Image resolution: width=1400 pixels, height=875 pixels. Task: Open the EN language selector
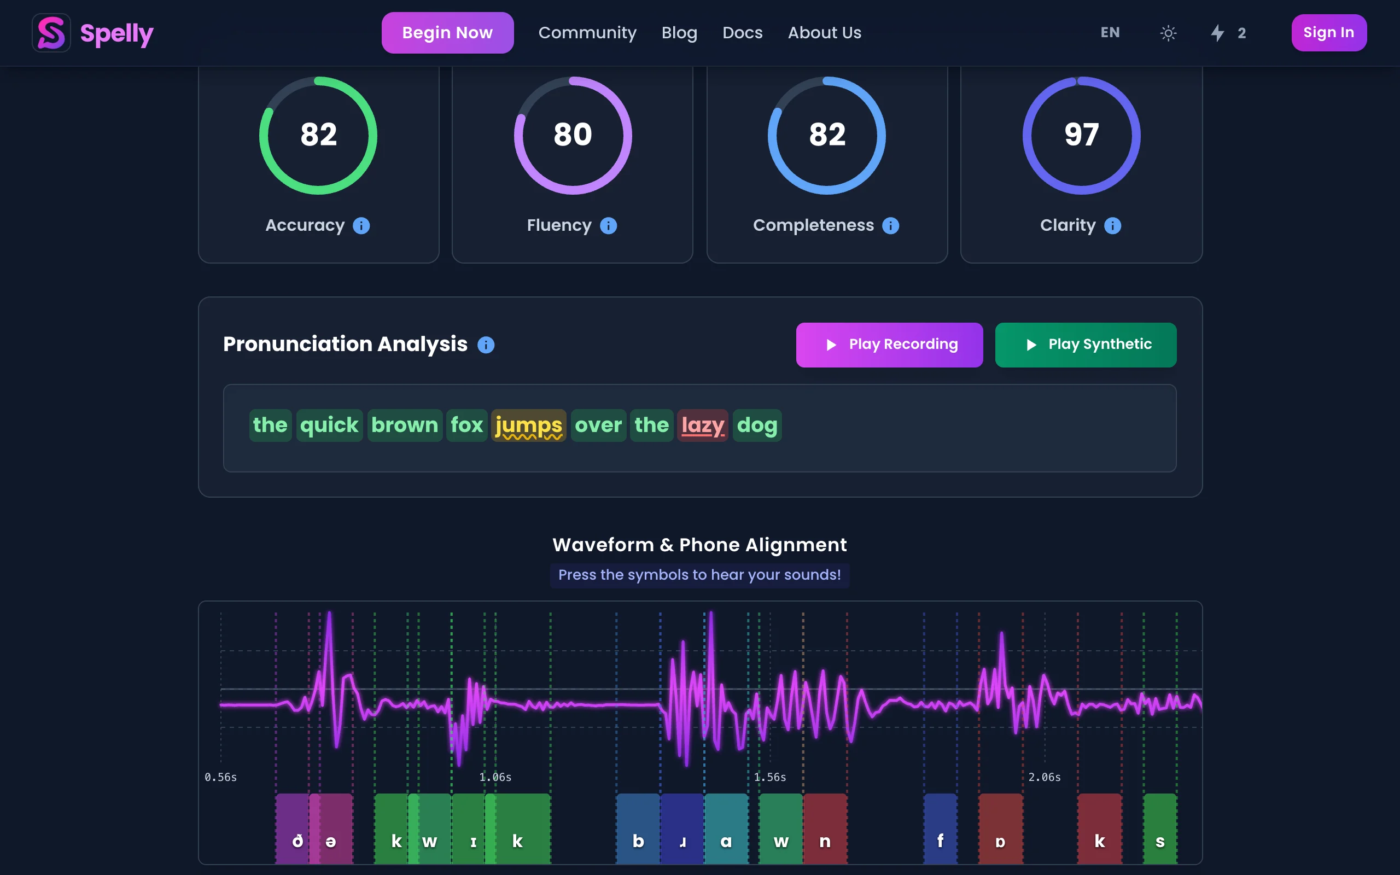(1110, 33)
